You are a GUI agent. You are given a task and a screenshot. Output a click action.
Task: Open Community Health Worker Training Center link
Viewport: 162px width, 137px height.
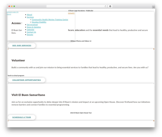50,20
